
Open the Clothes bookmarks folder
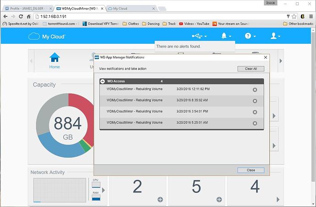pyautogui.click(x=131, y=24)
